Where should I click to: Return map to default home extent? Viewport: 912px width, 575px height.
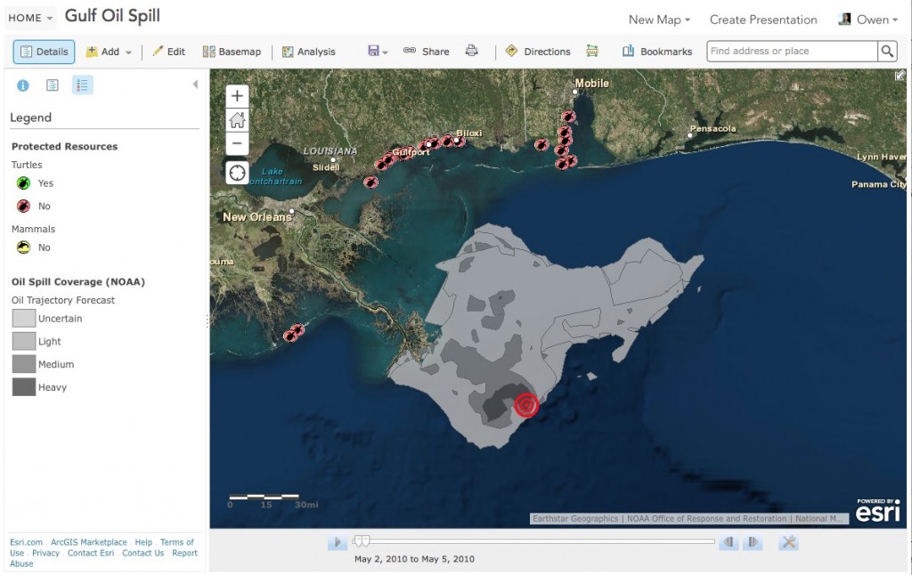point(237,120)
